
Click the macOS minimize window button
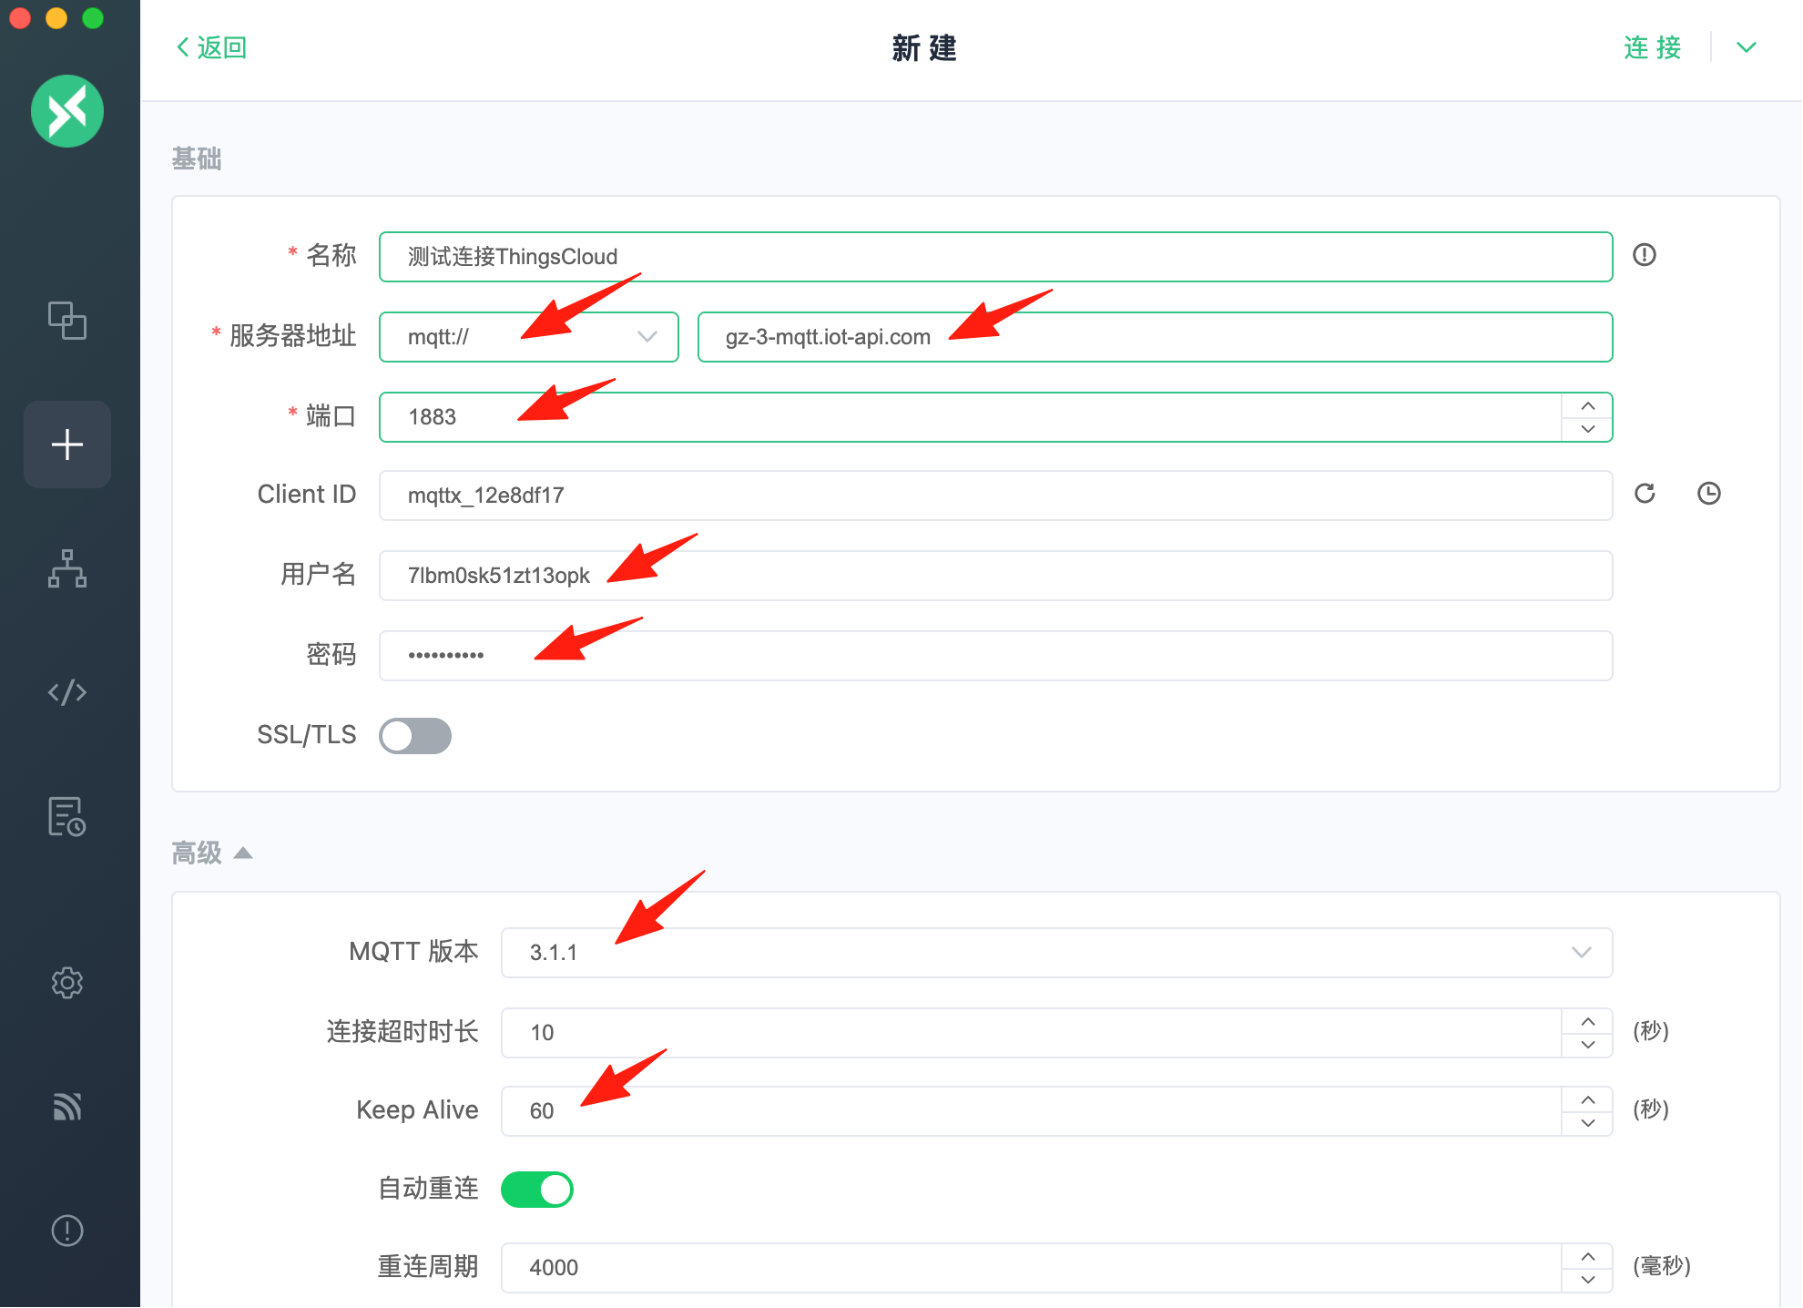(56, 18)
